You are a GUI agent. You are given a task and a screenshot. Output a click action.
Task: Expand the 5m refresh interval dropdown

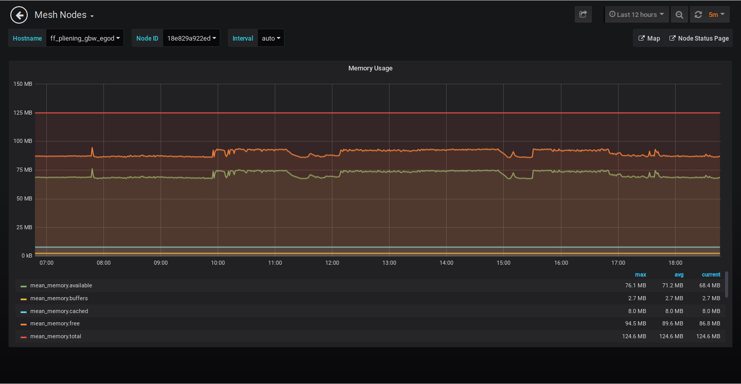[716, 14]
